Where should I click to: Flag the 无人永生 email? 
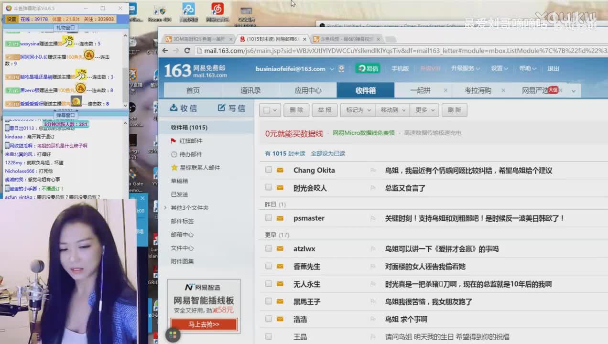[373, 284]
